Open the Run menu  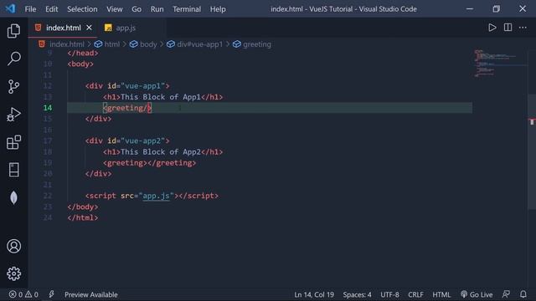coord(157,9)
